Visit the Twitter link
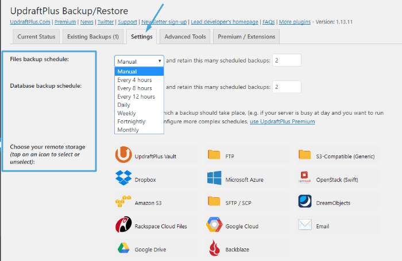This screenshot has height=261, width=402. coord(106,22)
